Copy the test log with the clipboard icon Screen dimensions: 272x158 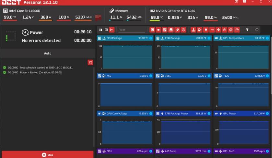point(90,62)
